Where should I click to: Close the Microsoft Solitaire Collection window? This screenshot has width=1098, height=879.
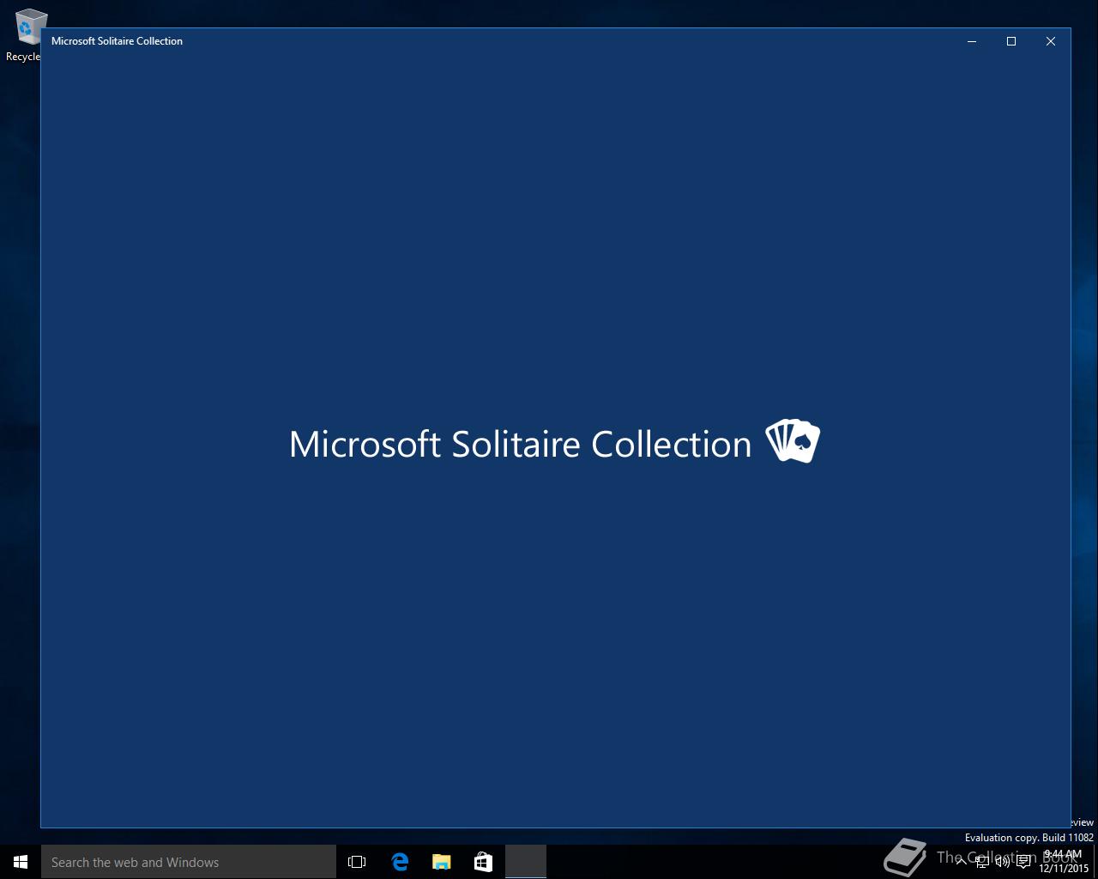point(1051,41)
